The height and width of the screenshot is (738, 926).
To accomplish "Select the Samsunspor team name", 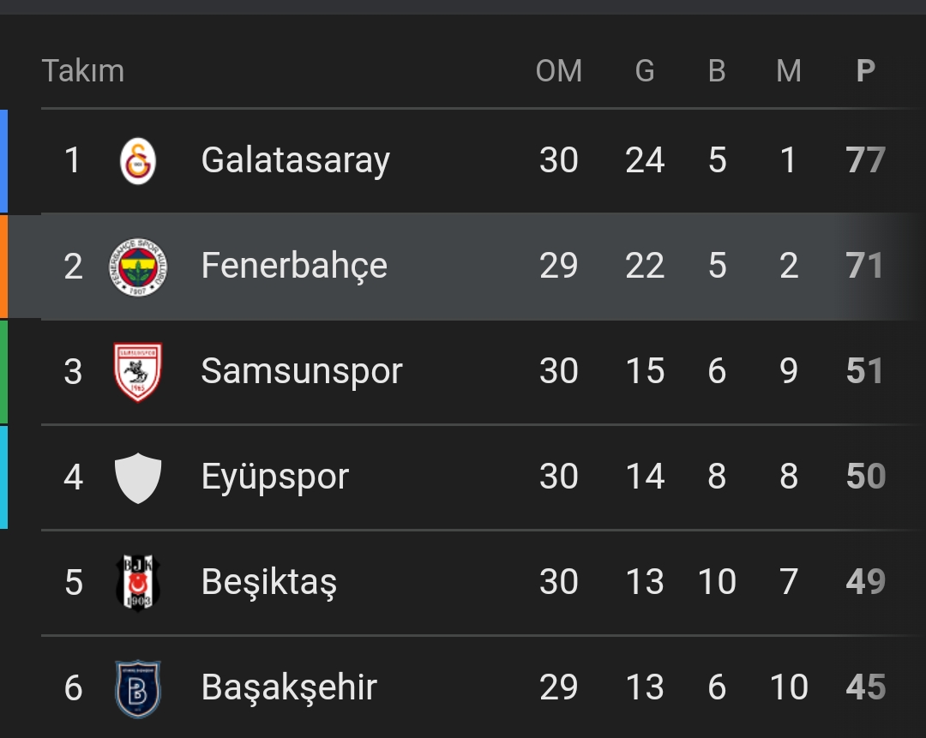I will pos(301,372).
